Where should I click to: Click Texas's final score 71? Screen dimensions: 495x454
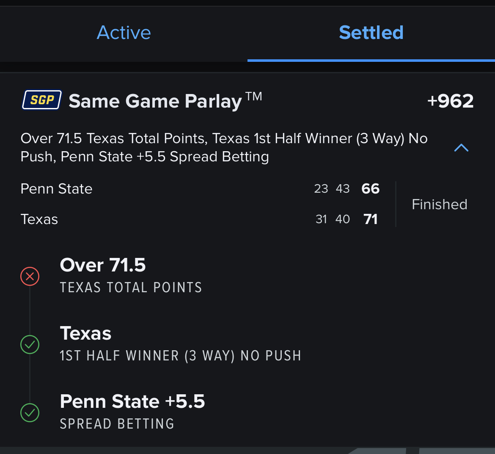pyautogui.click(x=370, y=219)
